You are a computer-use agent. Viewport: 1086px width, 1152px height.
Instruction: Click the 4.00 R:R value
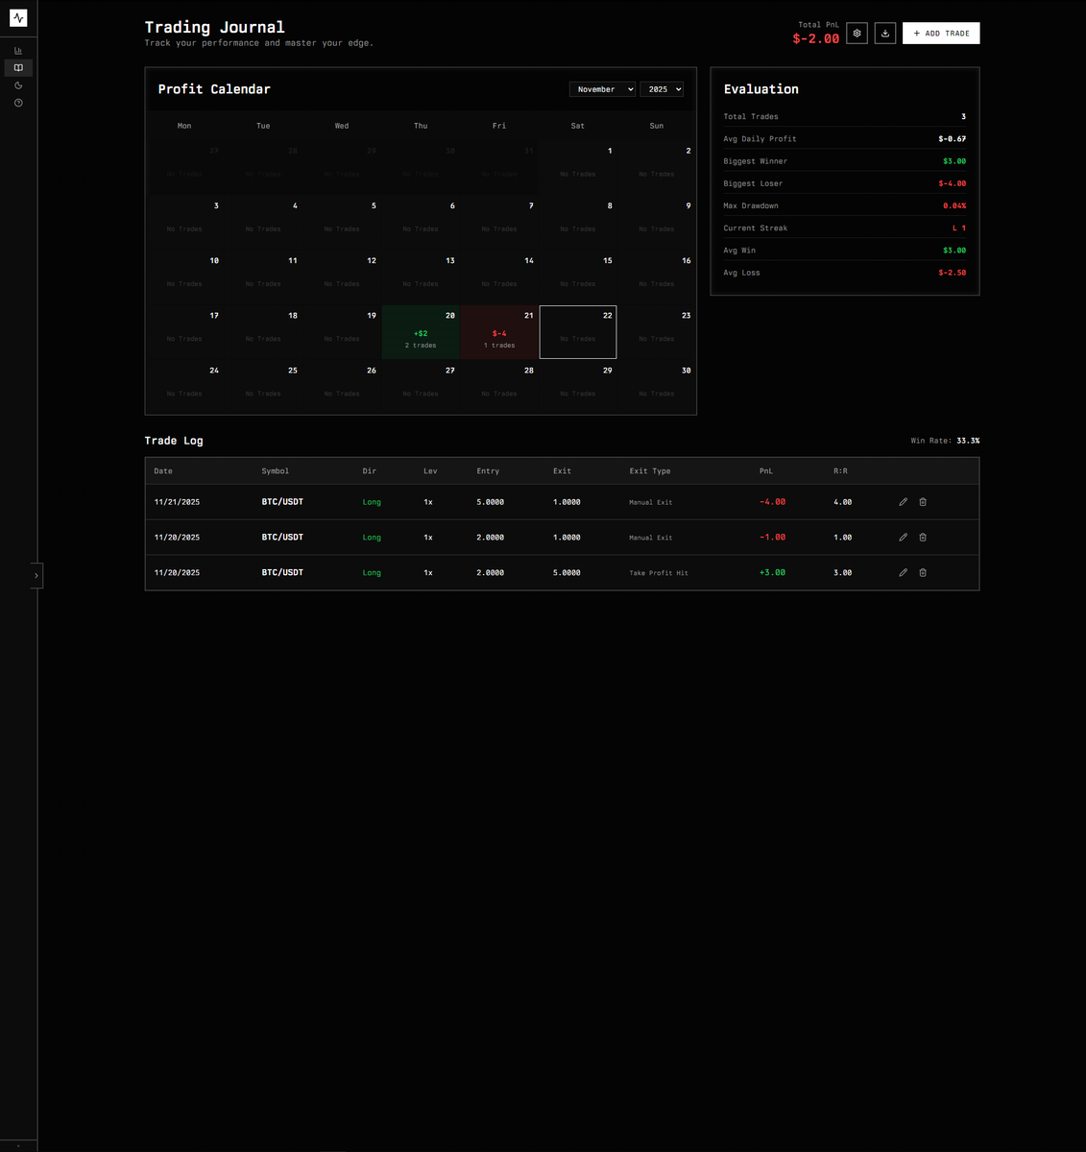pos(843,502)
